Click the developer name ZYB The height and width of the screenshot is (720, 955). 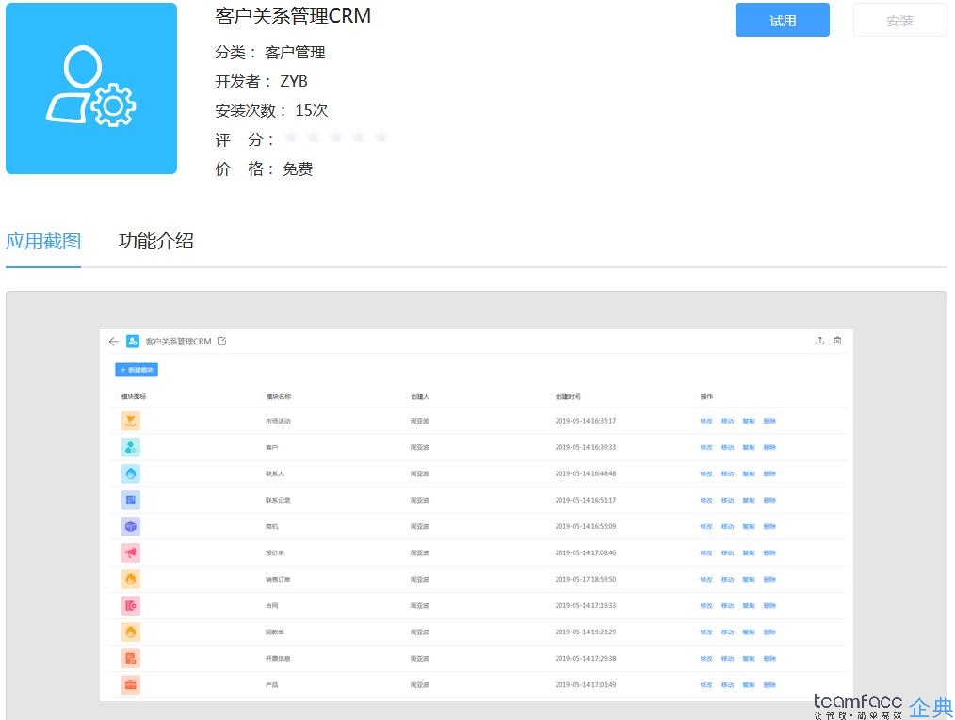pyautogui.click(x=294, y=81)
